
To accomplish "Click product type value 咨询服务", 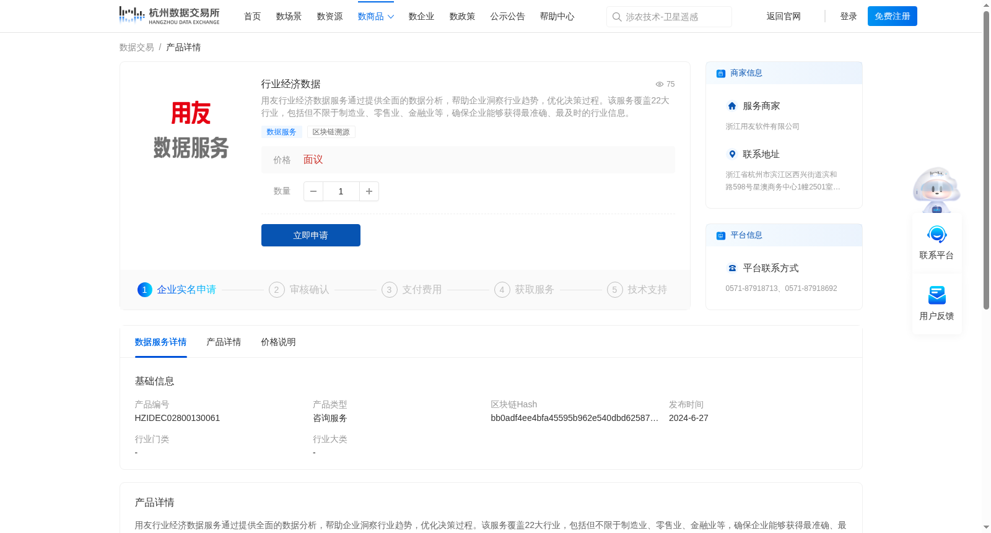I will coord(330,418).
